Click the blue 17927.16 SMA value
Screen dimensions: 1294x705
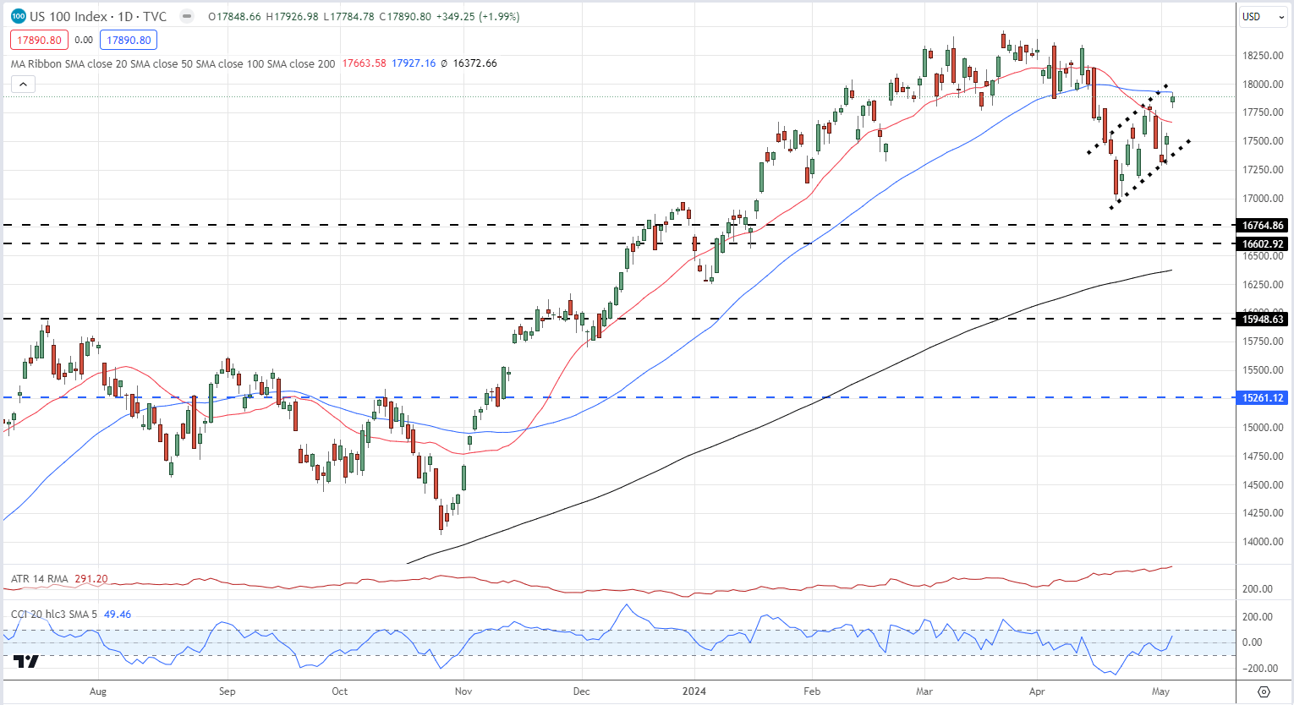414,63
